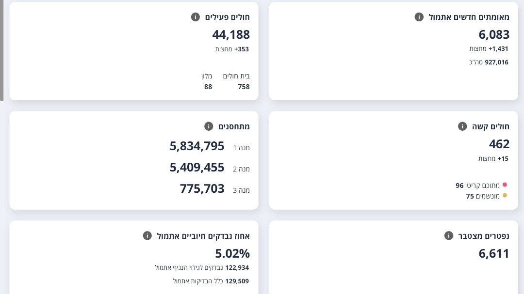Click info icon next to חולים קשה
Image resolution: width=524 pixels, height=294 pixels.
462,126
